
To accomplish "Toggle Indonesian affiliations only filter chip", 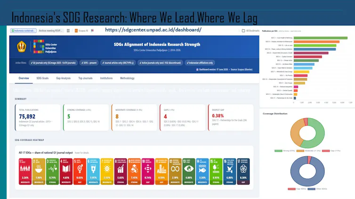I will click(200, 63).
